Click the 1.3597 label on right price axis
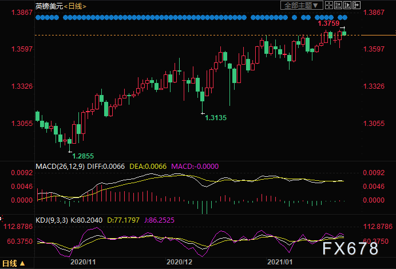Screen dimensions: 396x269 [374, 49]
